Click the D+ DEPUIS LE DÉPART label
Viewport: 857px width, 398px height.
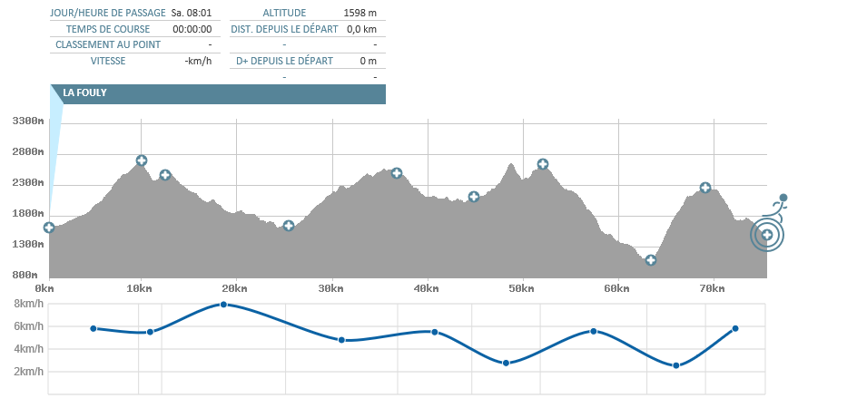(x=284, y=61)
